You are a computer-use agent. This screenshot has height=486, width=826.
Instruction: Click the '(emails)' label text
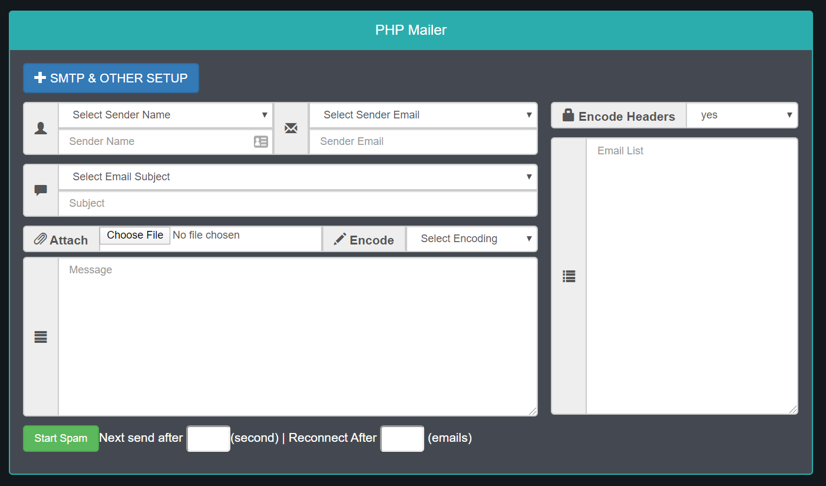(x=450, y=438)
